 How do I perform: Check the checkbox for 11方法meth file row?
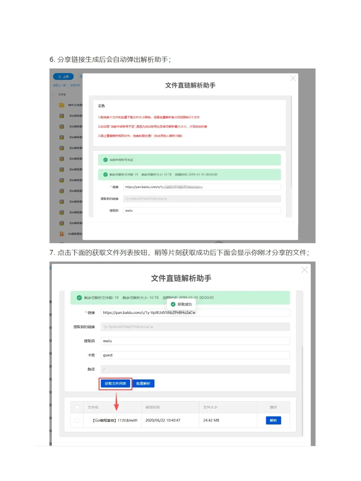(x=77, y=420)
